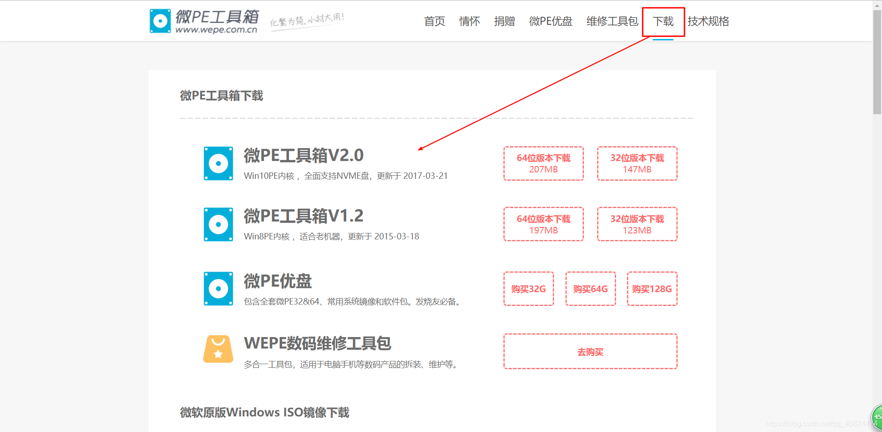The height and width of the screenshot is (432, 882).
Task: Click the page vertical scrollbar thumb
Action: pos(877,62)
